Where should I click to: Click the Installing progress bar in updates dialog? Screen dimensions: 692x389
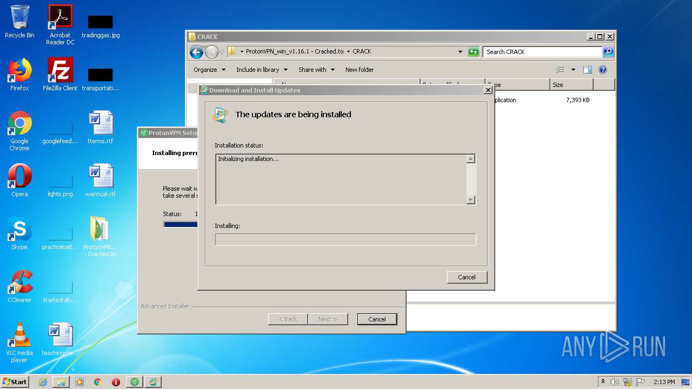[x=345, y=239]
